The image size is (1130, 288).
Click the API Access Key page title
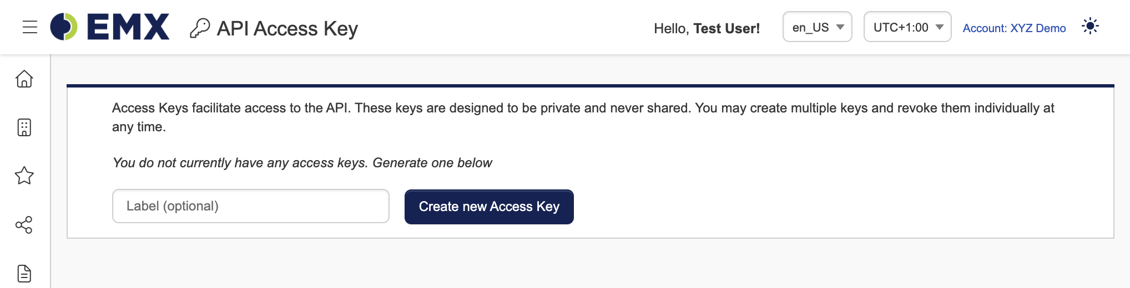[x=287, y=28]
